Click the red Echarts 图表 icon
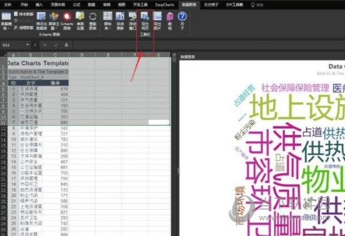 [x=67, y=16]
